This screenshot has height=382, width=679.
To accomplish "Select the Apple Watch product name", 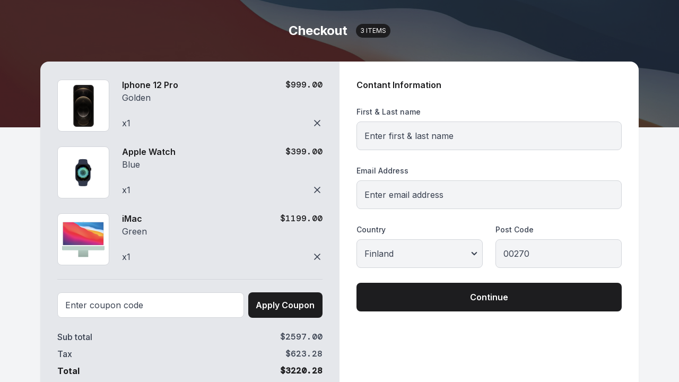I will (x=149, y=152).
